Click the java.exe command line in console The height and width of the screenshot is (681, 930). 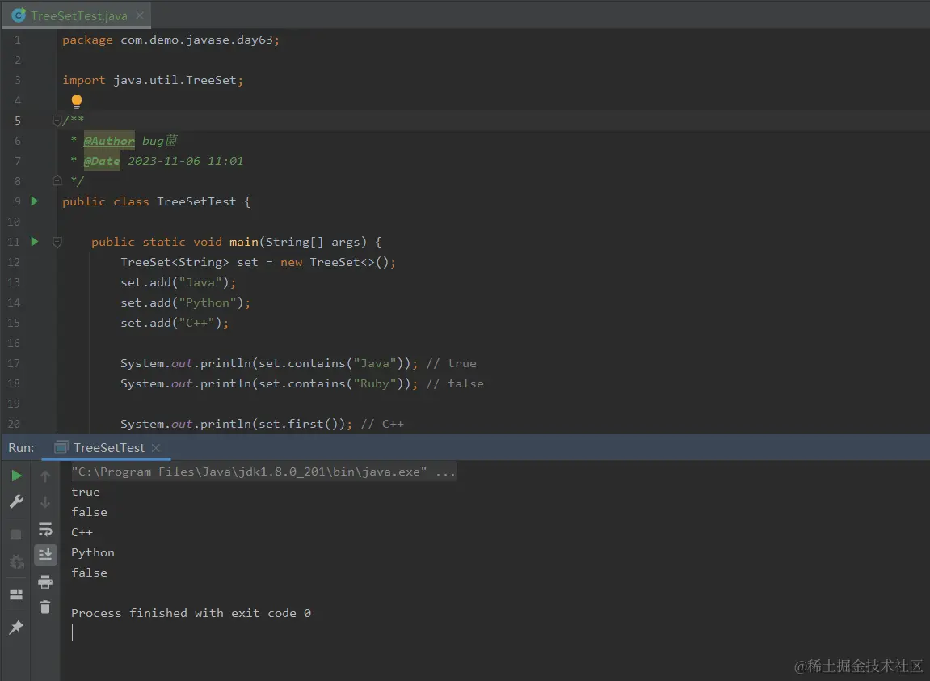pyautogui.click(x=263, y=472)
